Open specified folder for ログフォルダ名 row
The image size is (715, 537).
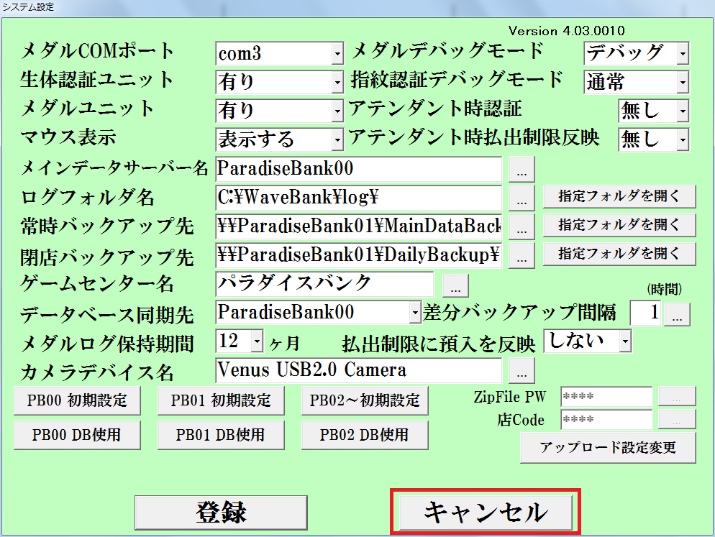[x=619, y=196]
